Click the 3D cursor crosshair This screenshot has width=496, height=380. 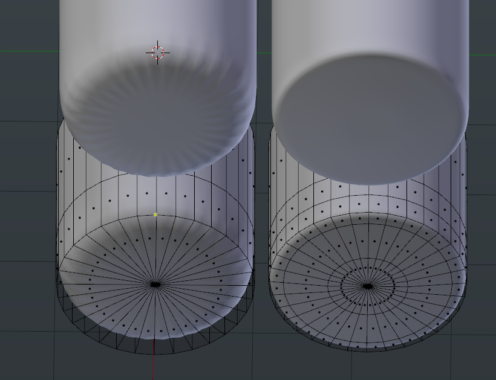[158, 53]
